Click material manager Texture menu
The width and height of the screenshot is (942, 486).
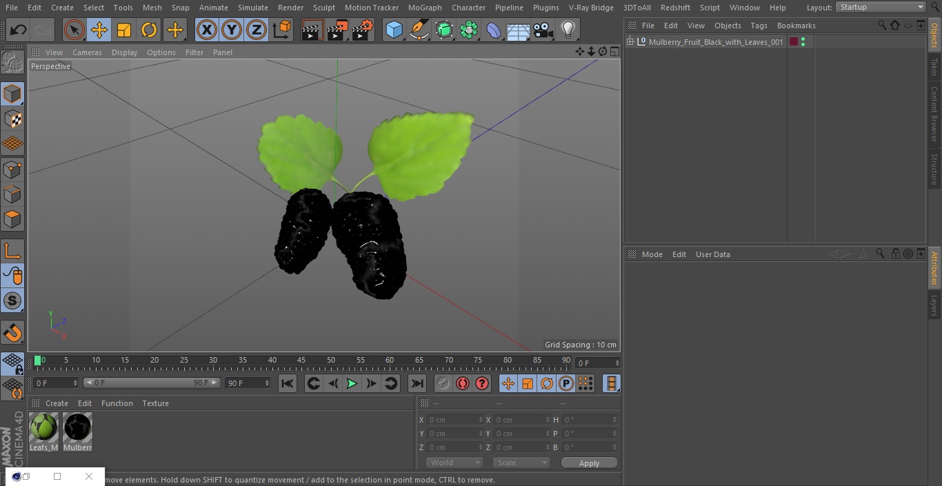pyautogui.click(x=155, y=403)
